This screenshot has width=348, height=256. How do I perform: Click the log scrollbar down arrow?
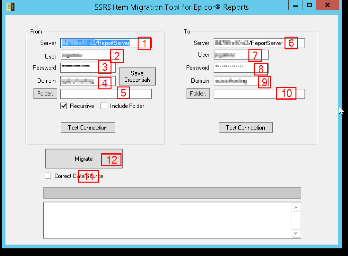(x=295, y=233)
